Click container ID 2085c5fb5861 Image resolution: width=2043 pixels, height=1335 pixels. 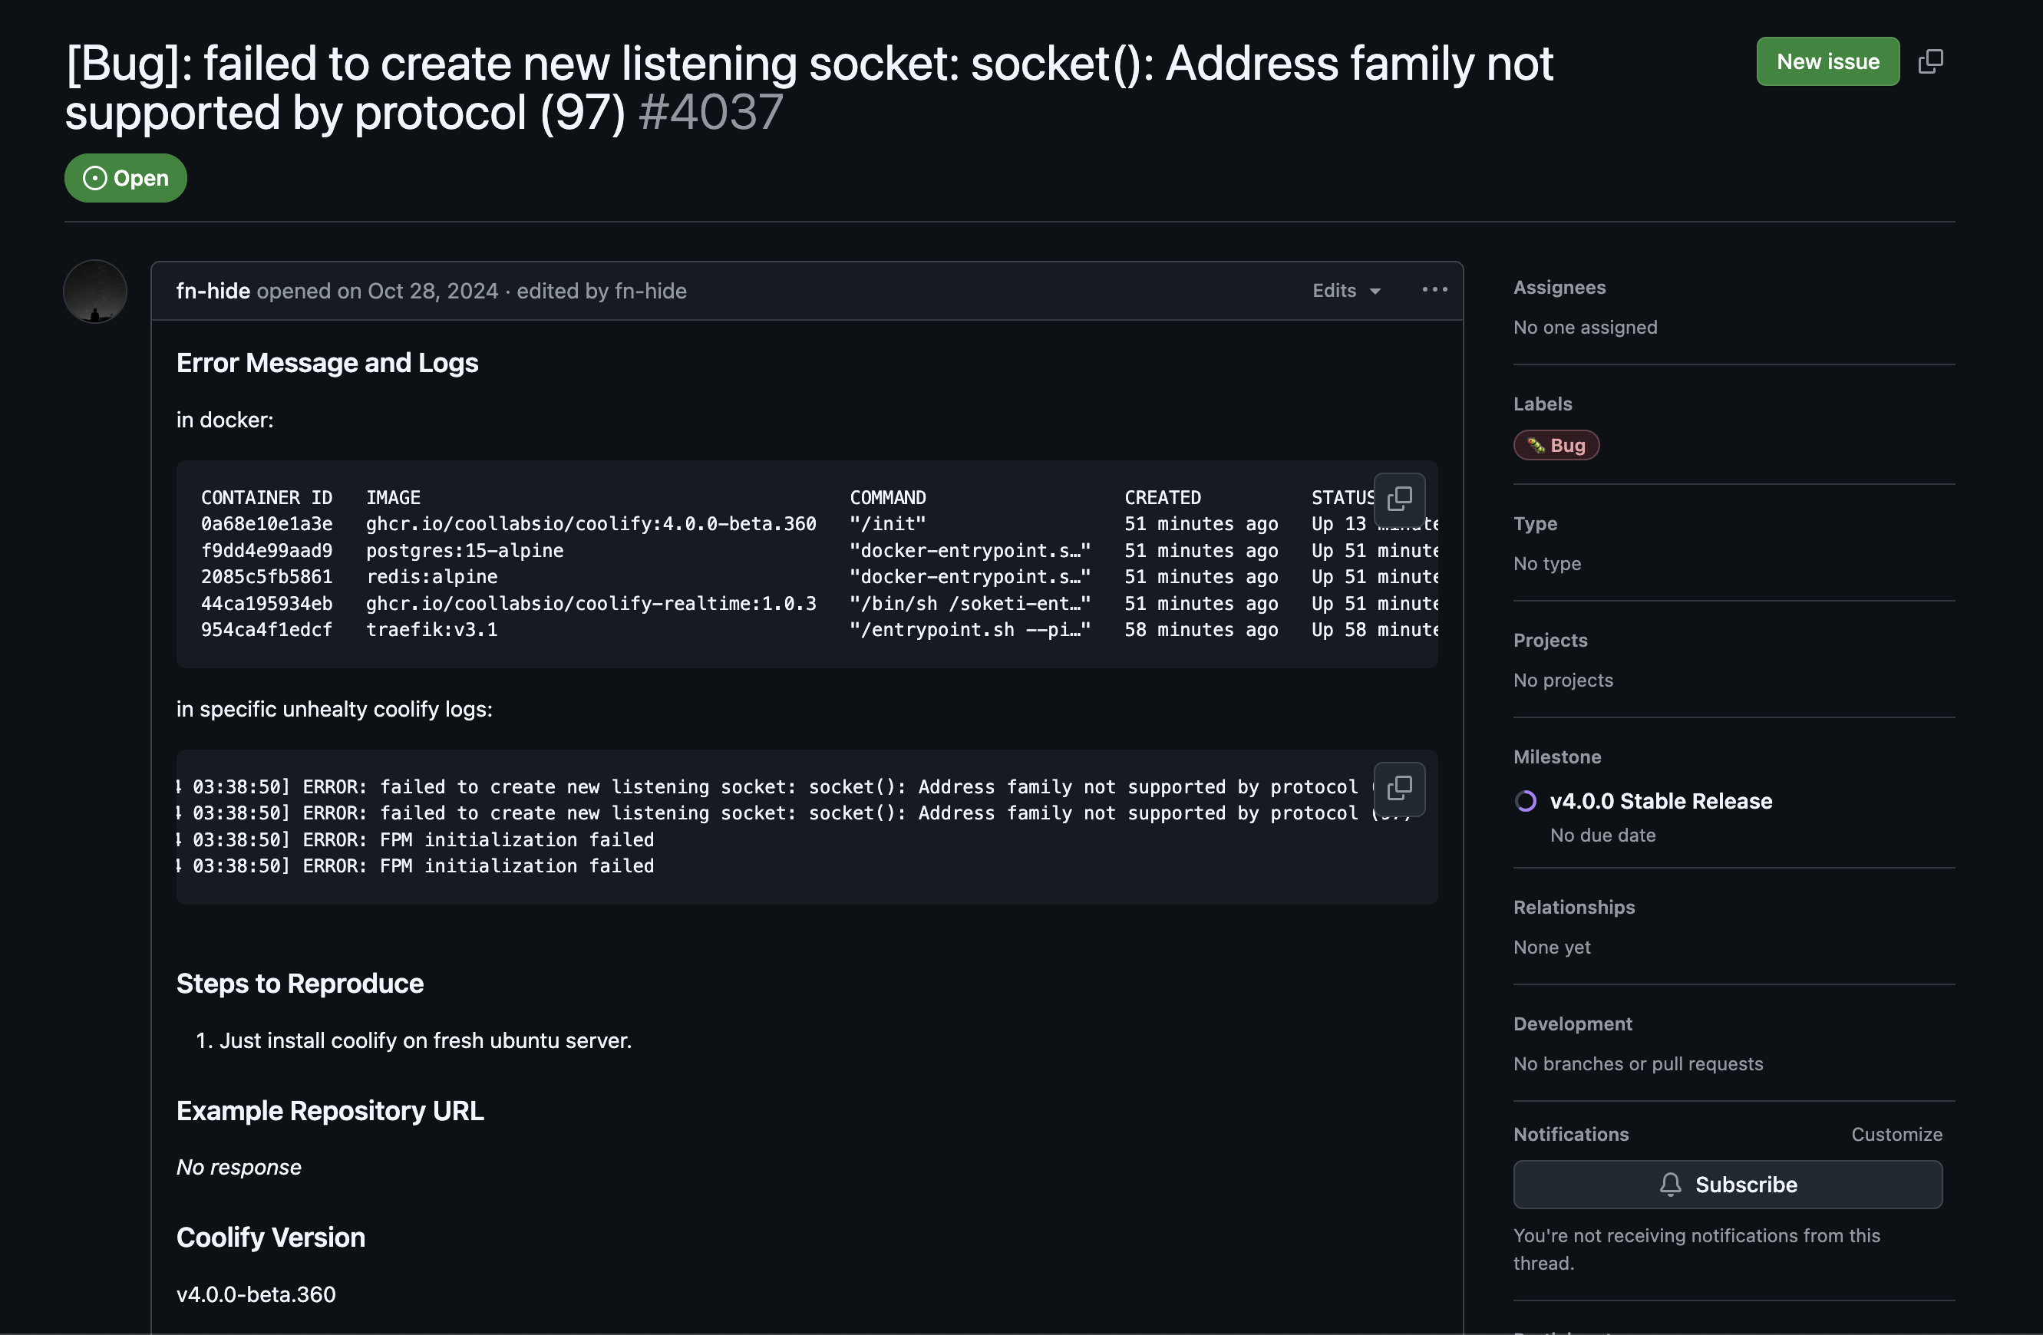click(266, 578)
